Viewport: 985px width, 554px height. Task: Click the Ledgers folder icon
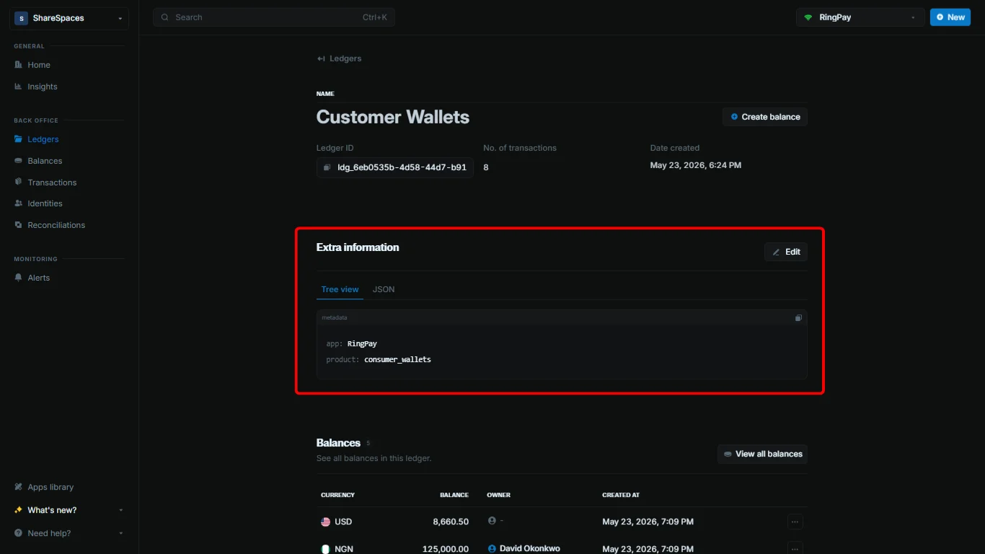19,139
